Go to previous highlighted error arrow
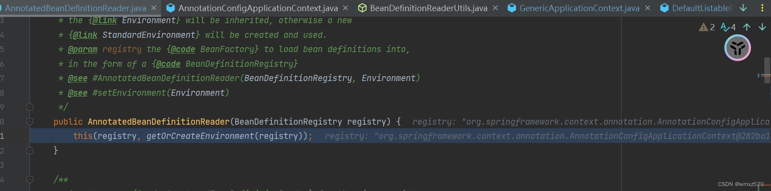This screenshot has height=191, width=771. tap(747, 27)
